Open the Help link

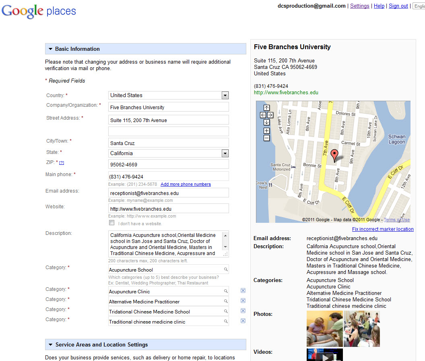point(379,6)
